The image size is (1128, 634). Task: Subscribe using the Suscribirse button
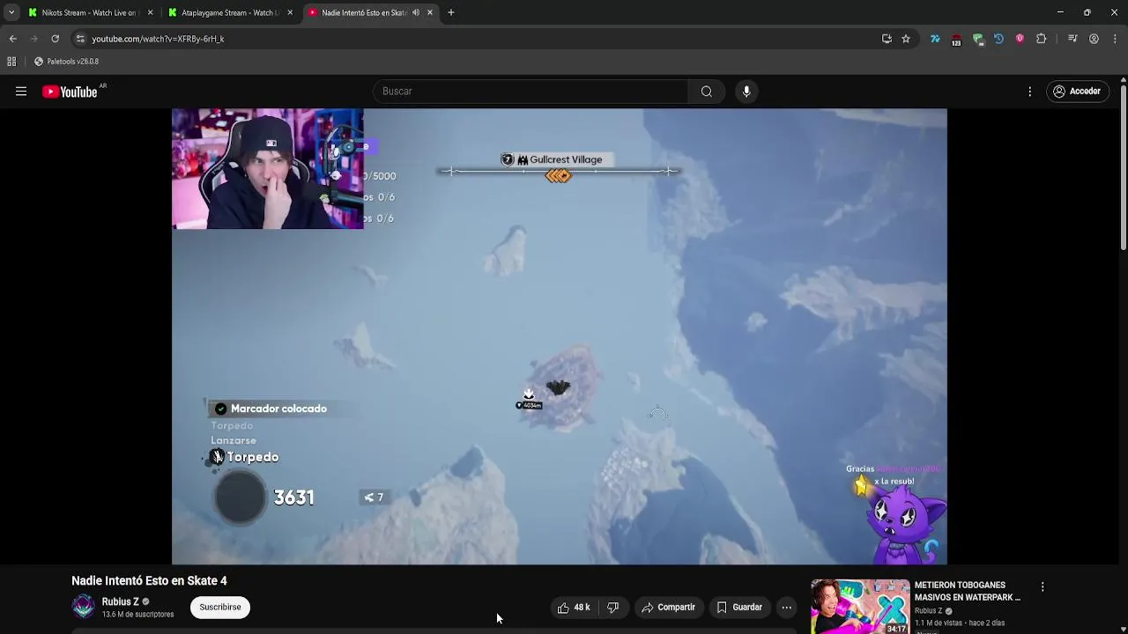coord(220,607)
